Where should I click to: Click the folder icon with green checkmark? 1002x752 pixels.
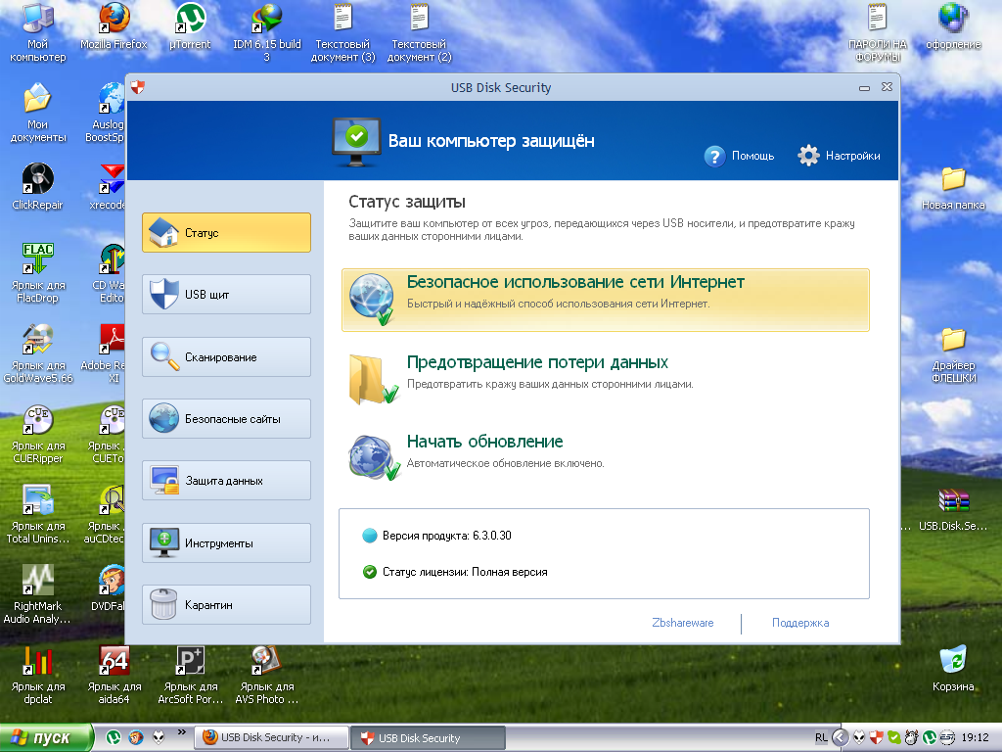[x=373, y=380]
